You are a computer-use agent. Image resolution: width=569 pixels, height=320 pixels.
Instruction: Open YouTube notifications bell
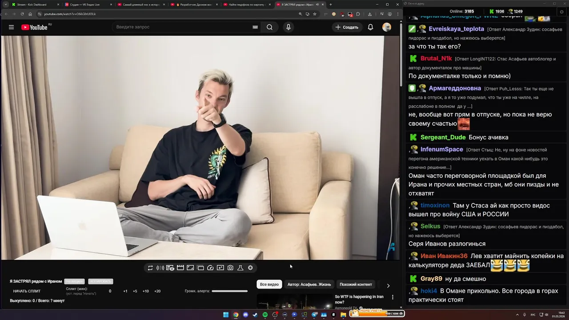point(370,27)
